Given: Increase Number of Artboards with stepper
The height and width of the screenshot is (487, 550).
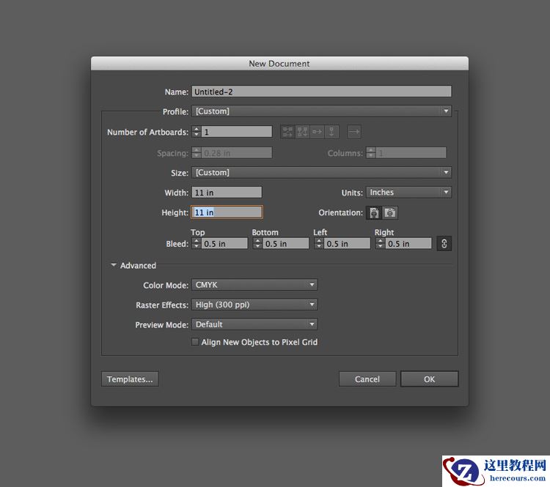Looking at the screenshot, I should (x=197, y=129).
